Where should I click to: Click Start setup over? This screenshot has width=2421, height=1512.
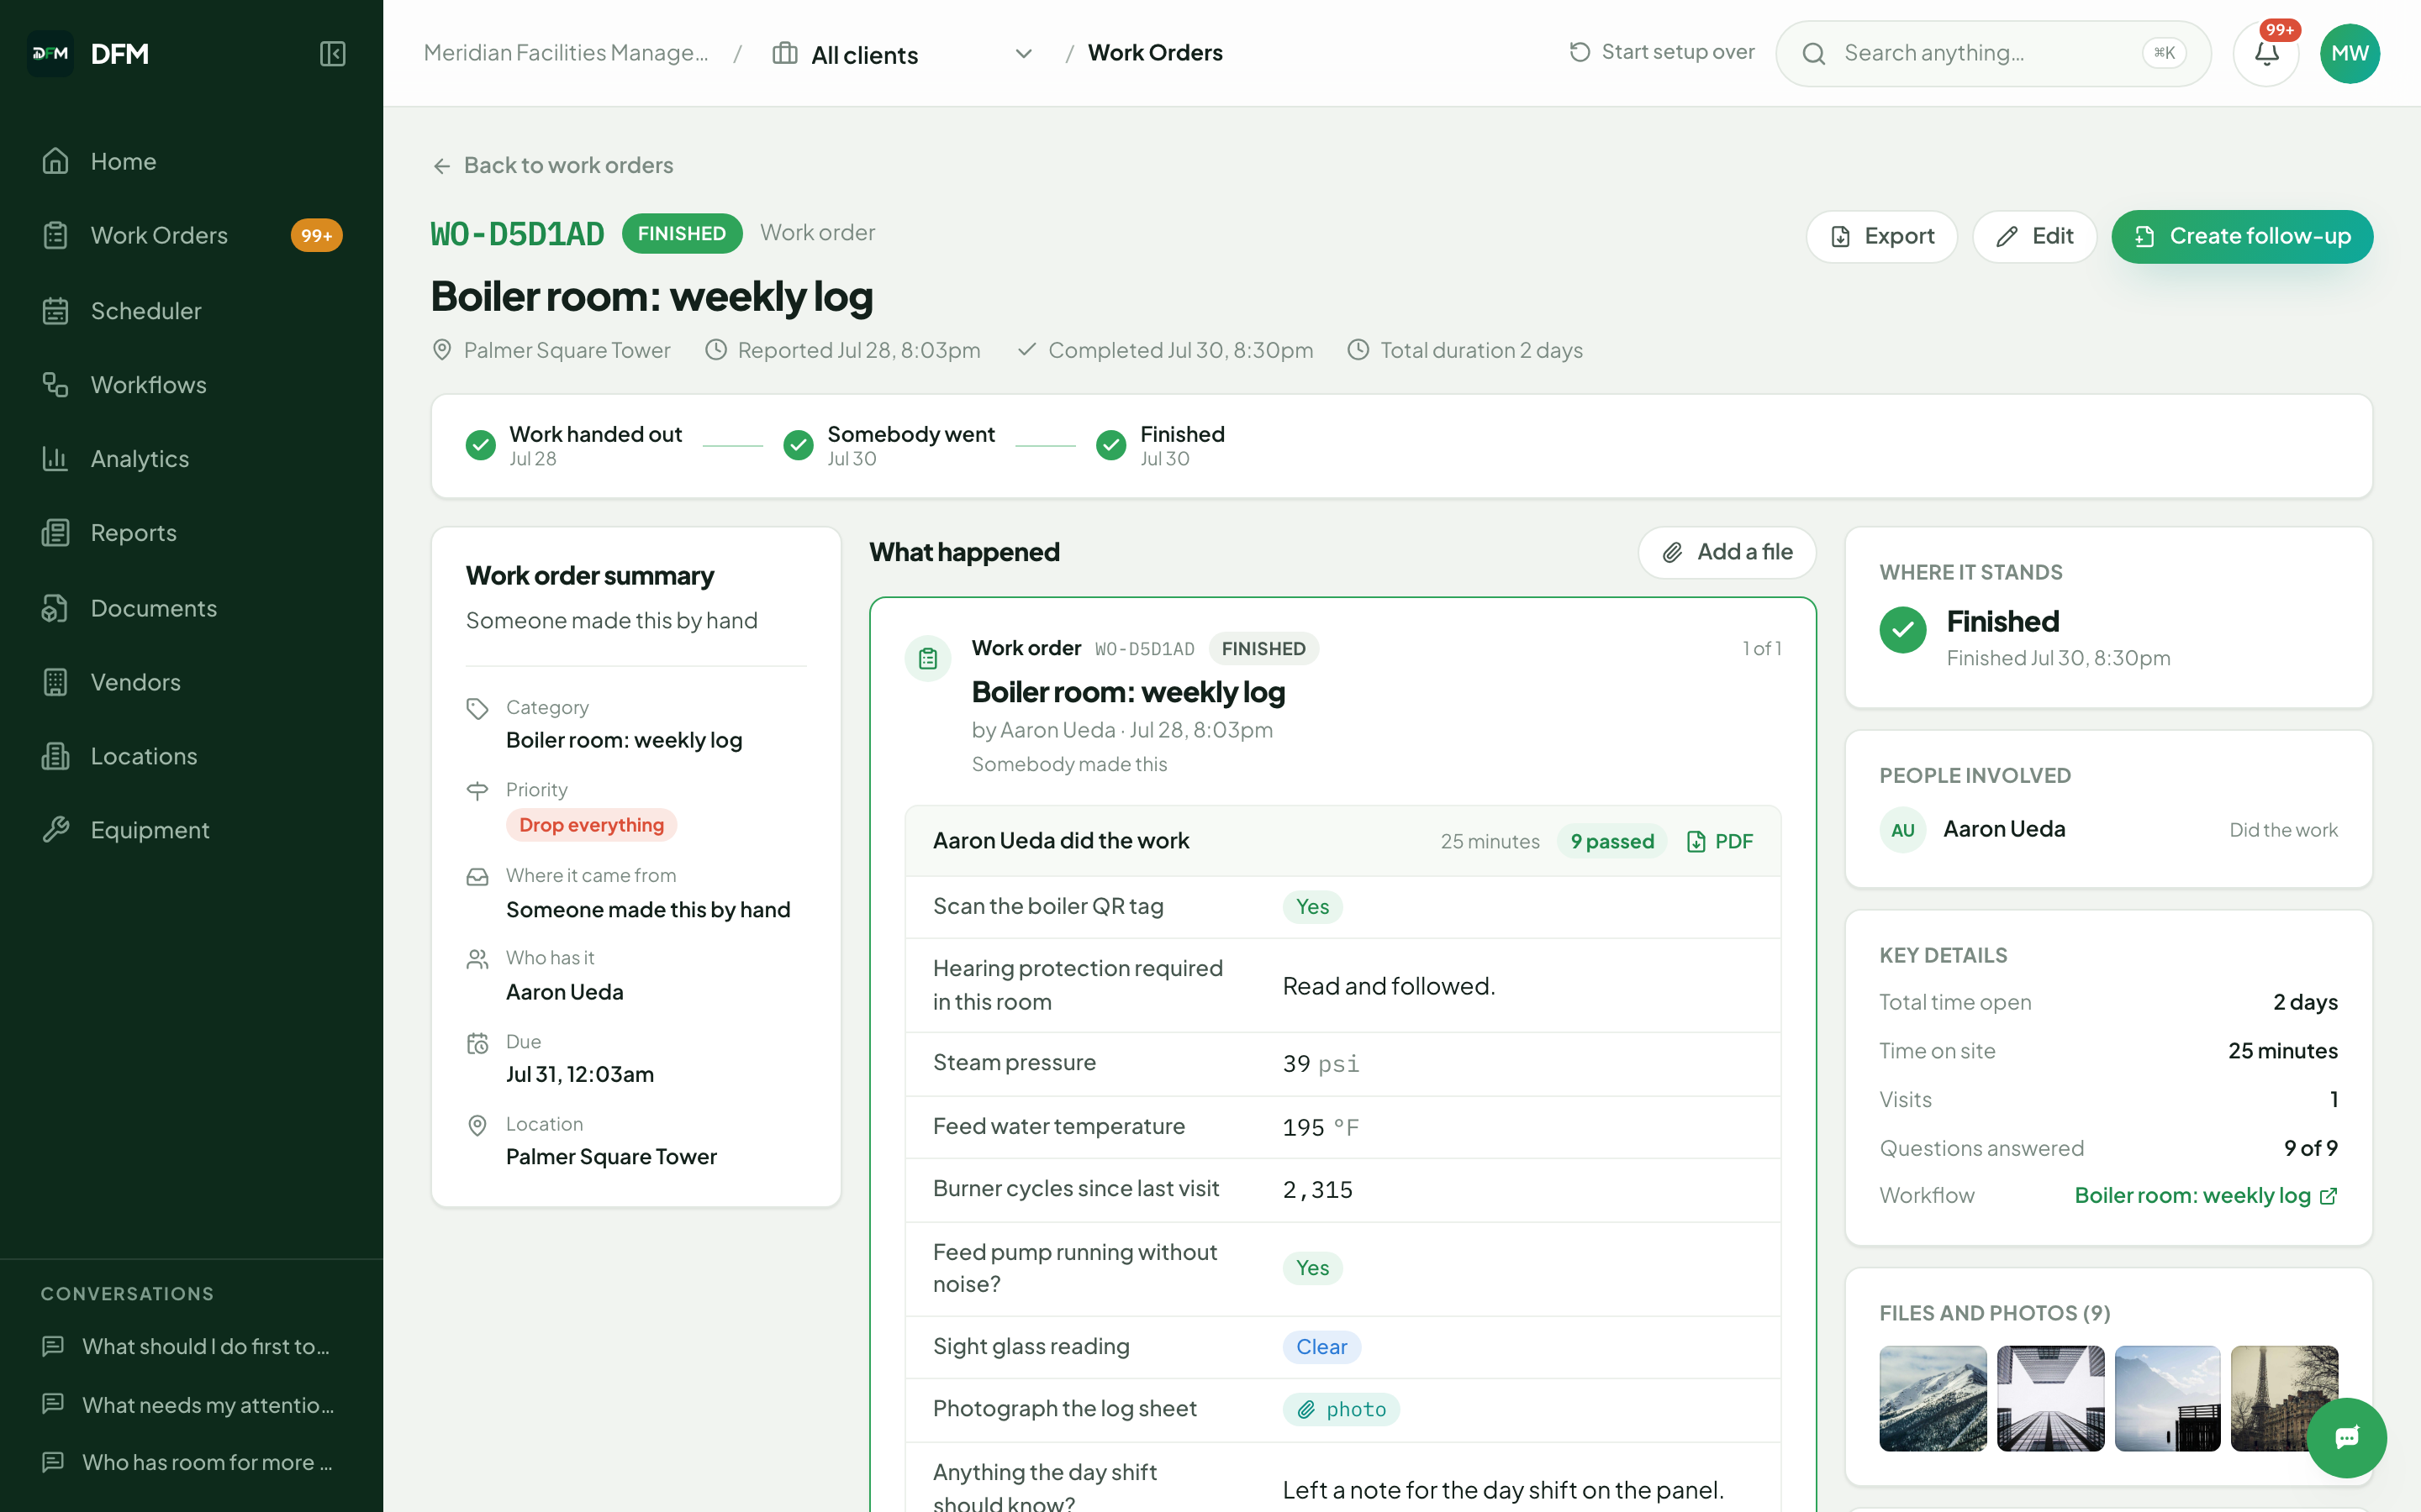pos(1662,52)
